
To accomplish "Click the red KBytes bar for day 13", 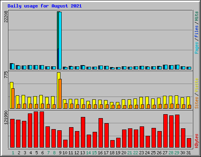I will (83, 132).
